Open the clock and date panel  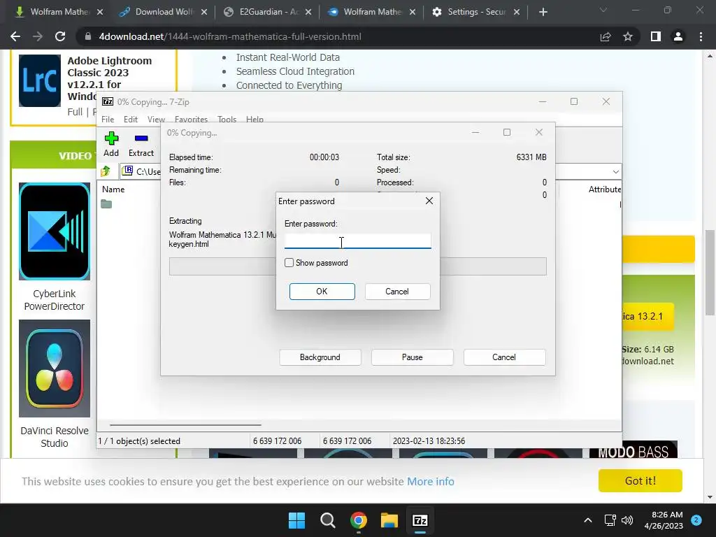point(664,520)
